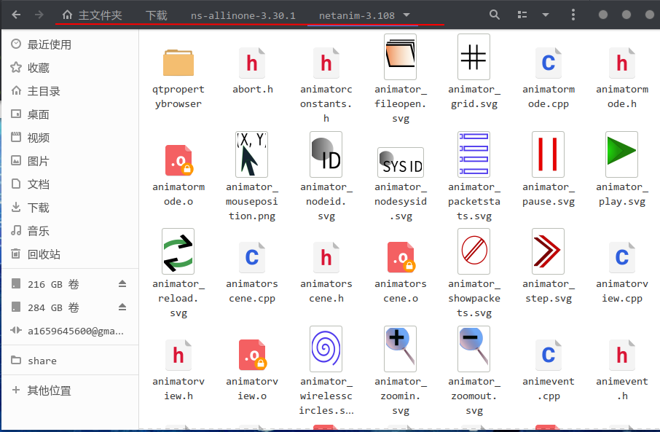This screenshot has height=432, width=660.
Task: Select animator_reload.svg
Action: pos(178,251)
